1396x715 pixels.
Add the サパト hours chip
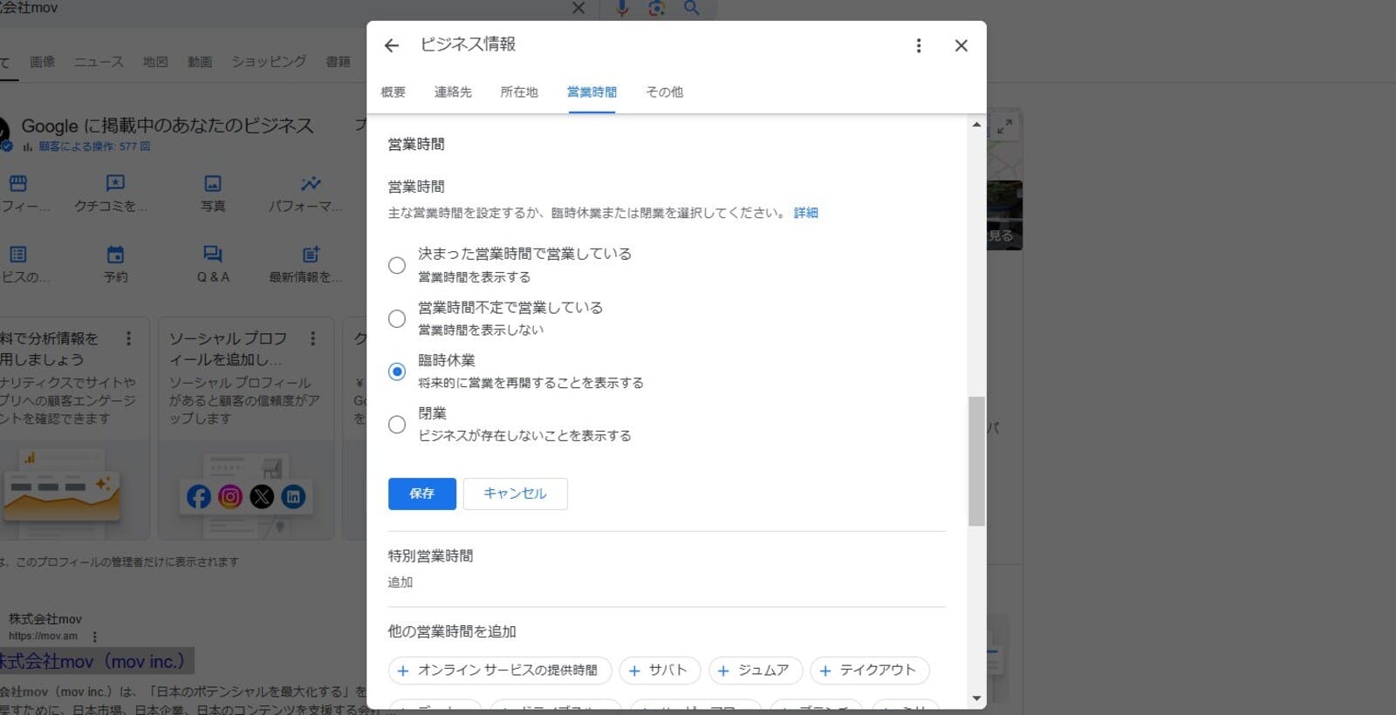[x=660, y=671]
